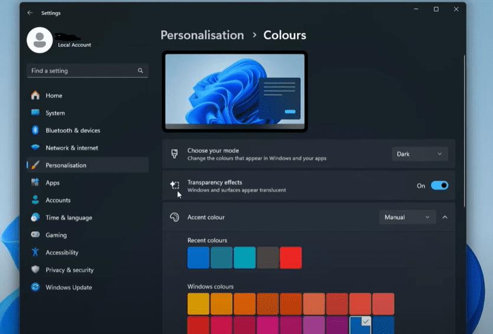493x334 pixels.
Task: Go to Network & internet settings
Action: (71, 148)
